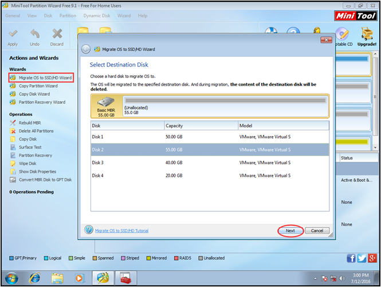Click the Discard X icon
The height and width of the screenshot is (287, 381).
point(57,34)
